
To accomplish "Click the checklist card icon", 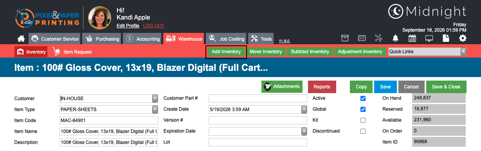I will [x=362, y=38].
